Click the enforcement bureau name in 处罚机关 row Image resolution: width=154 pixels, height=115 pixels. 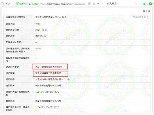tap(48, 86)
